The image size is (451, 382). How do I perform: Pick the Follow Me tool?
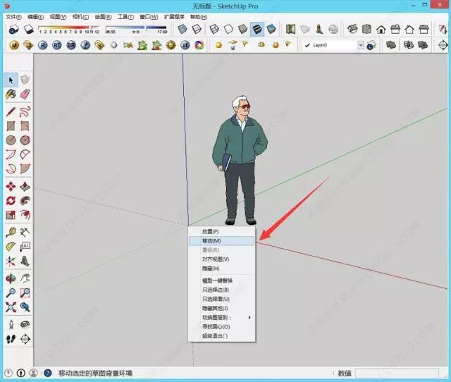(x=25, y=200)
